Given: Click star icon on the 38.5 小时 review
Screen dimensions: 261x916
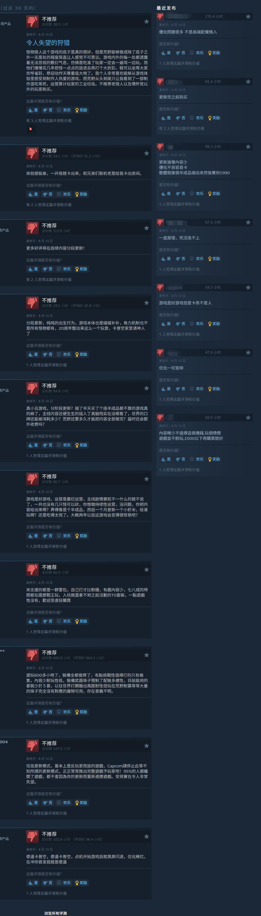Looking at the screenshot, I should 147,22.
